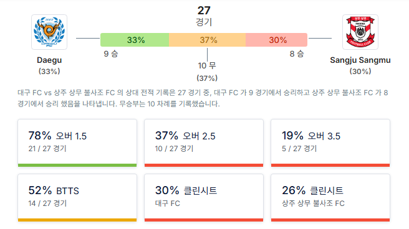This screenshot has height=229, width=409.
Task: Click the green bar under 오버 1.5 card
Action: [x=77, y=166]
